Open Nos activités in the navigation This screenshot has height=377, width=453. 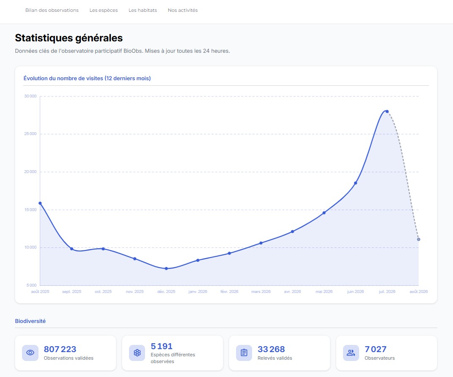183,10
